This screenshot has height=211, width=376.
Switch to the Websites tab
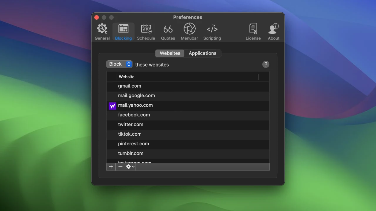point(170,53)
